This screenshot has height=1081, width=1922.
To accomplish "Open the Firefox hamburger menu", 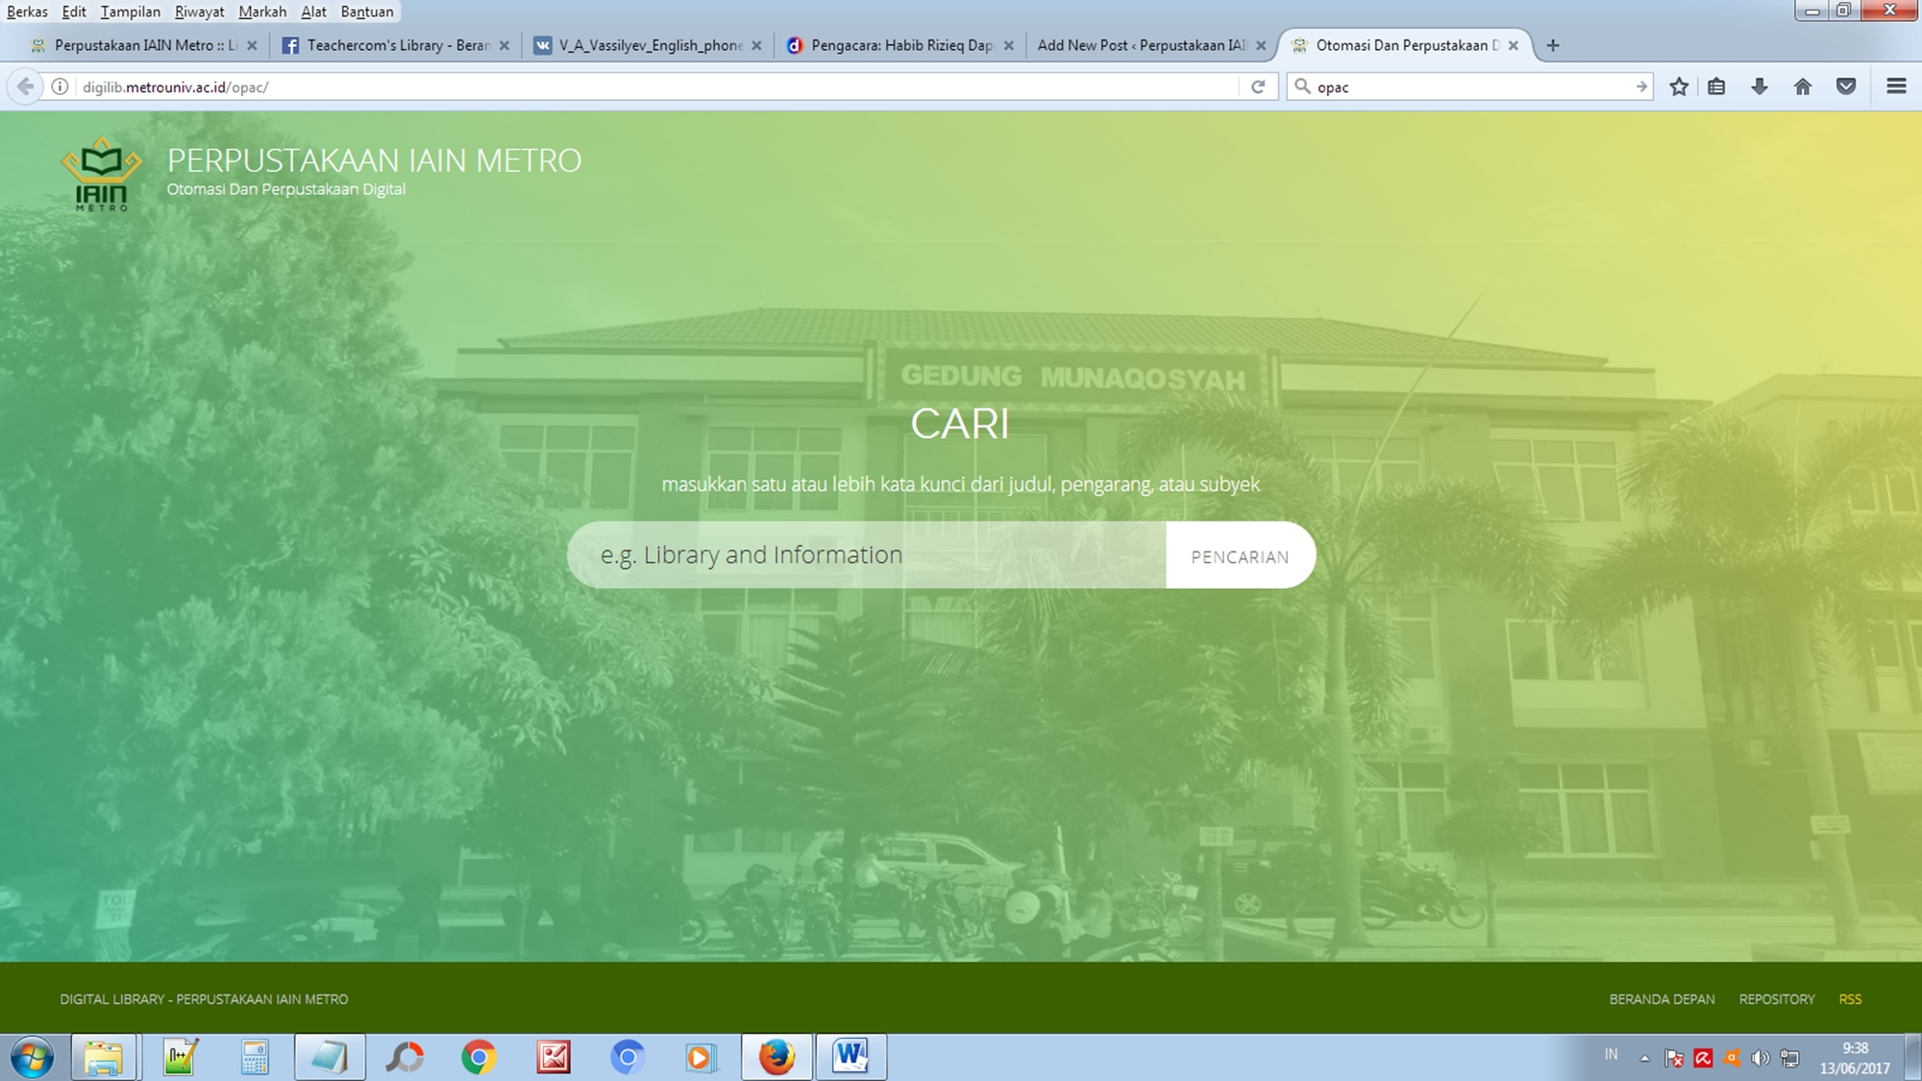I will [x=1896, y=86].
